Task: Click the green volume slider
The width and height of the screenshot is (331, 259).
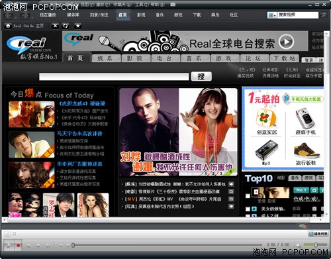Action: pyautogui.click(x=316, y=244)
